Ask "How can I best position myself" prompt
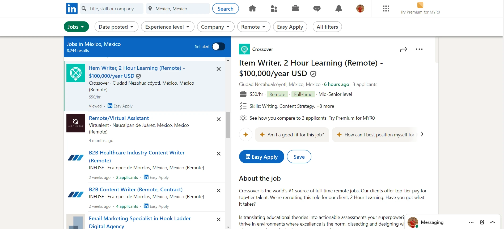 click(375, 135)
